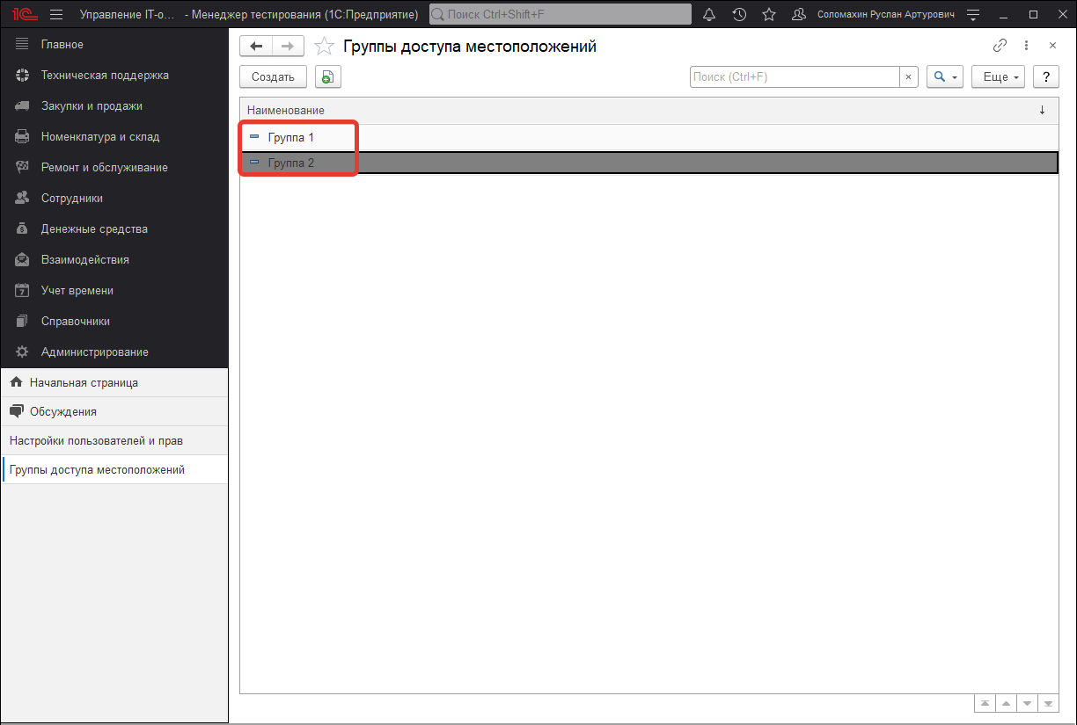Open the Администрирование section
Screen dimensions: 1077x725
coord(94,352)
